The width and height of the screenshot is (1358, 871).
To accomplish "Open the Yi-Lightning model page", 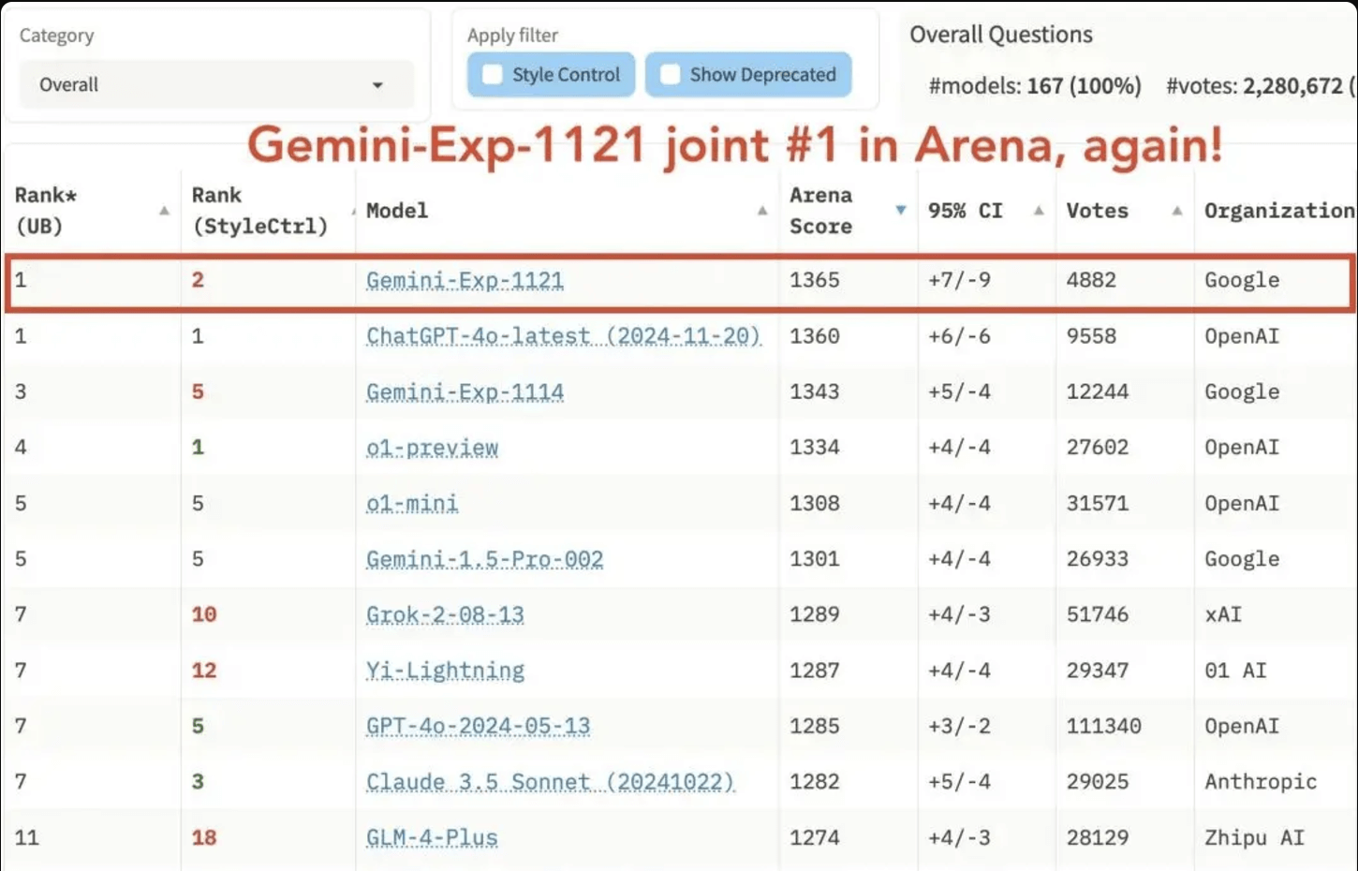I will point(445,671).
